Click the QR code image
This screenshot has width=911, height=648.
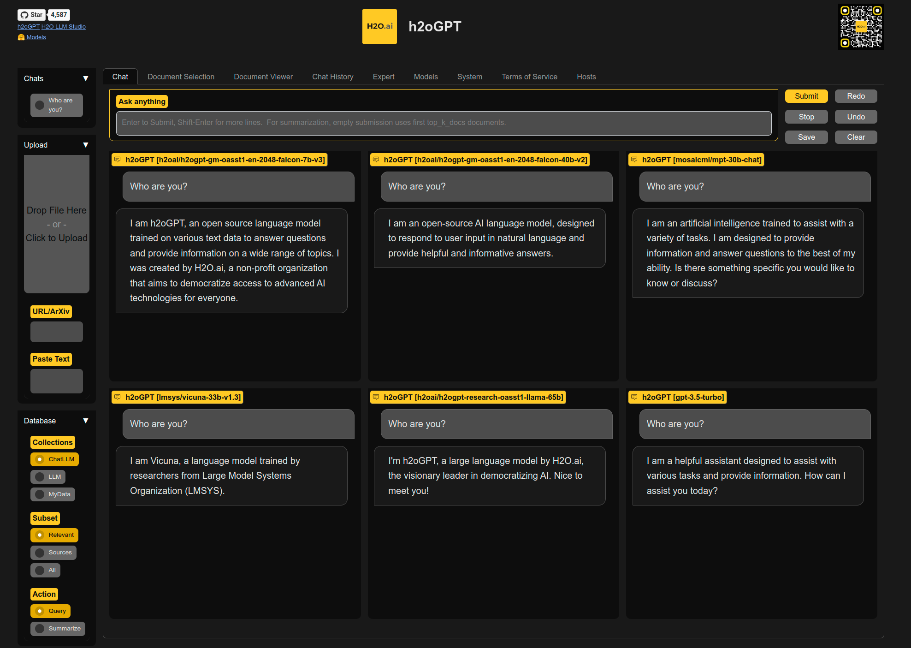point(861,27)
